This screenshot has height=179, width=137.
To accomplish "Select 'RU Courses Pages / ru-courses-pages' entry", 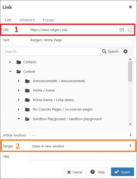I will pyautogui.click(x=63, y=109).
